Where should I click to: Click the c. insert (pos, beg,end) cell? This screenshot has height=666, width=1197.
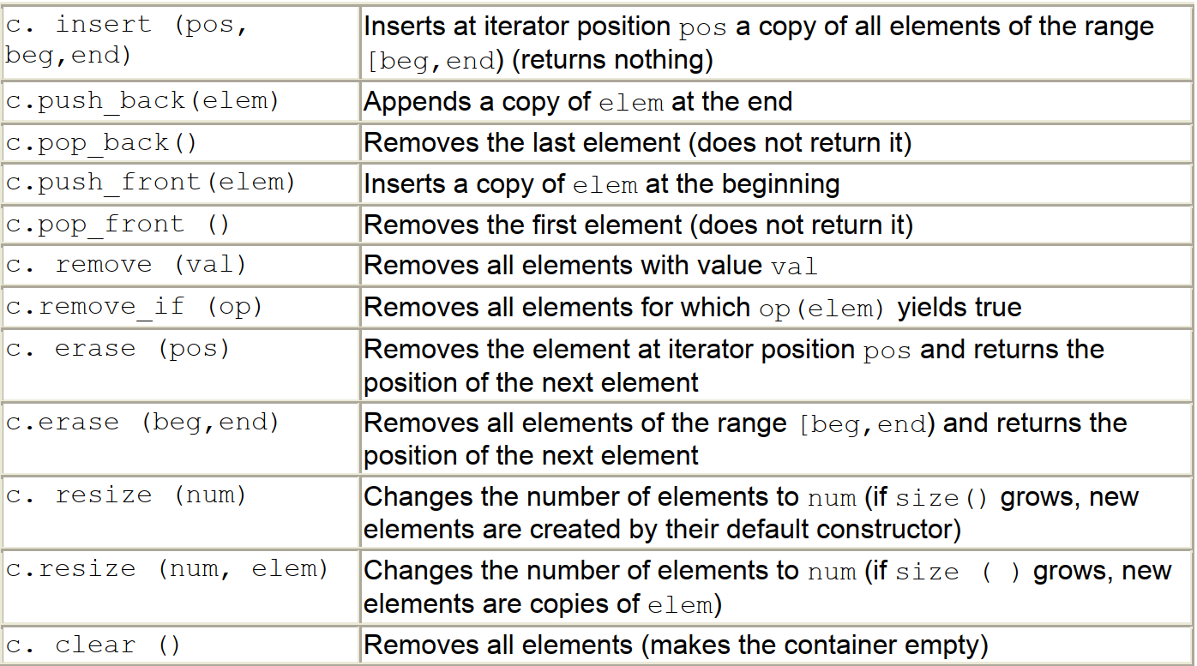(126, 39)
